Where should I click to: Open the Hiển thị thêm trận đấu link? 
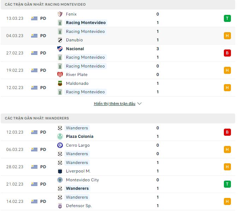[114, 104]
